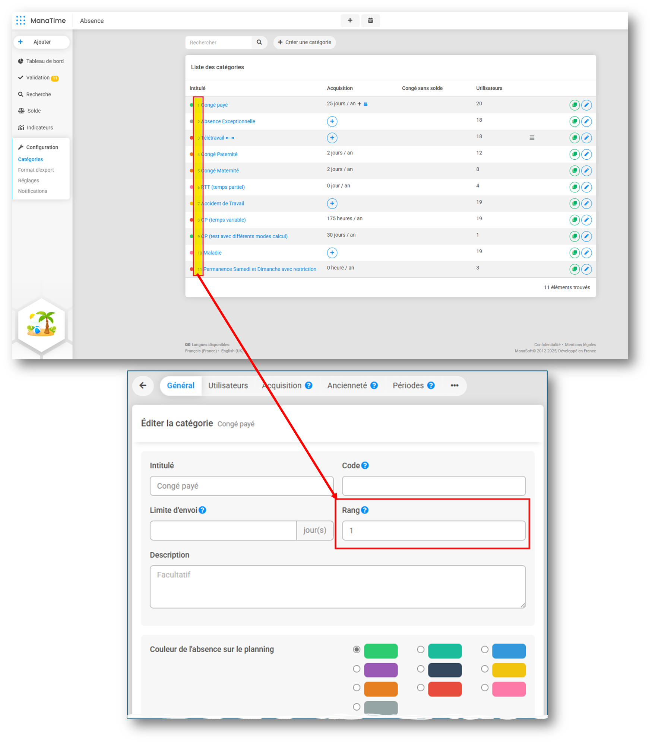Edit the Absence Exceptionnelle category
The width and height of the screenshot is (652, 743).
tap(586, 121)
